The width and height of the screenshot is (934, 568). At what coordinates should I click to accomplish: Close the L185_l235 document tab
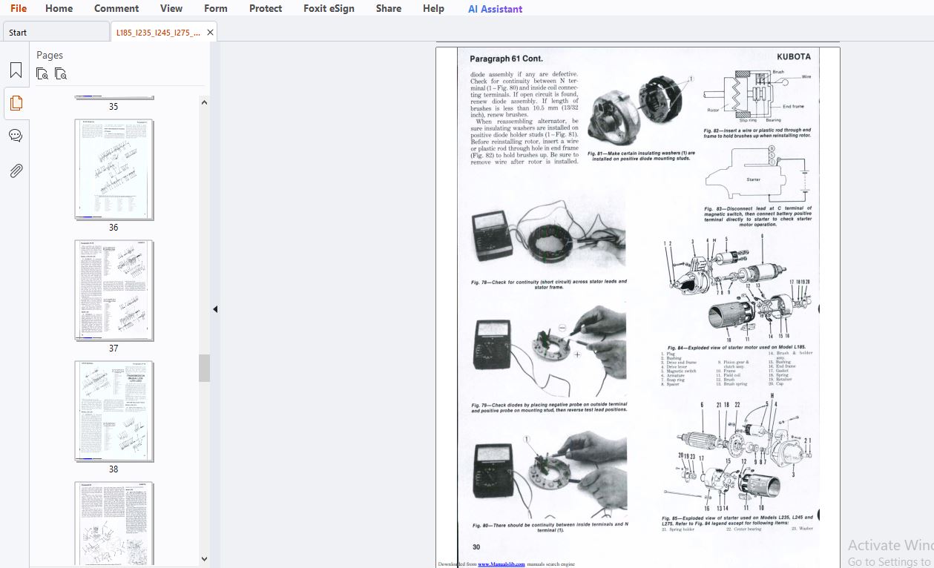click(x=211, y=33)
